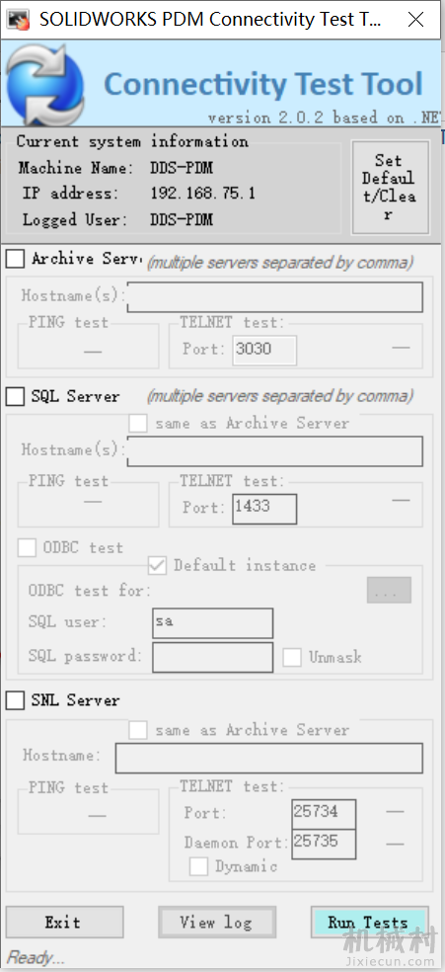This screenshot has width=445, height=972.
Task: Select the SQL TELNET port 1433 field
Action: [264, 509]
